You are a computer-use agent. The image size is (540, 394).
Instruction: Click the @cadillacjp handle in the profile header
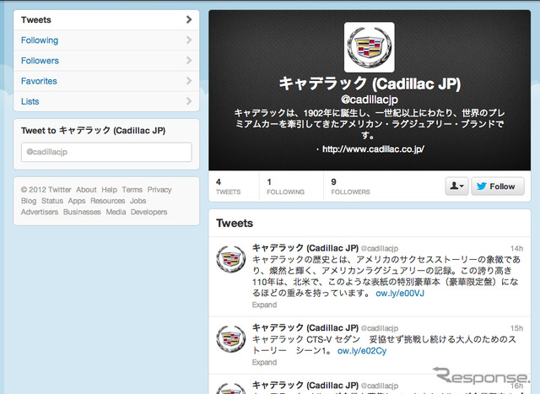click(370, 100)
